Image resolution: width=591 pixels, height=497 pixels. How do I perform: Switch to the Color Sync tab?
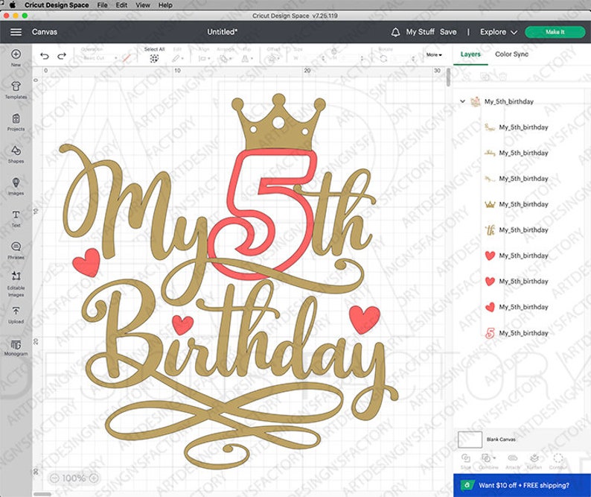[511, 54]
